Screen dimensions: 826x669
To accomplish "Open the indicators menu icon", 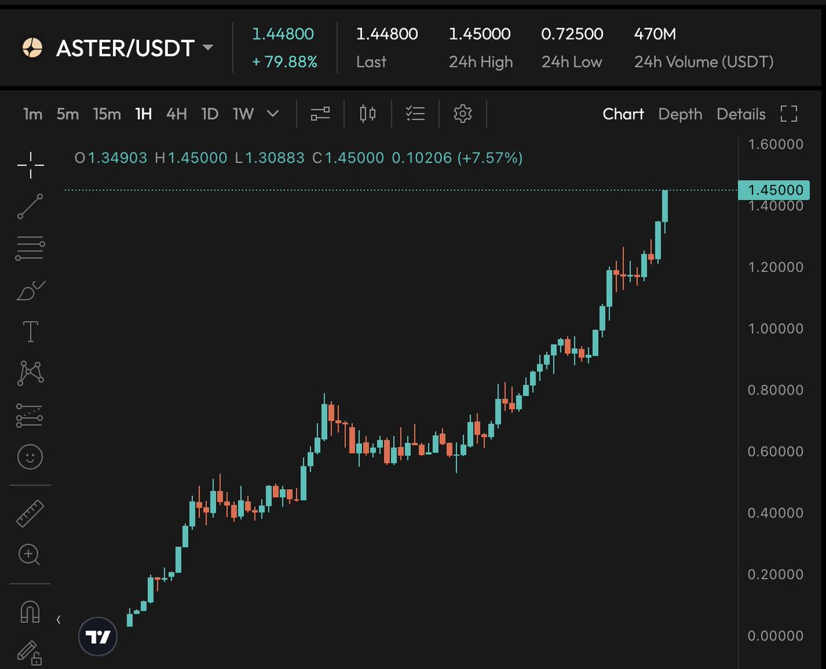I will pyautogui.click(x=320, y=114).
